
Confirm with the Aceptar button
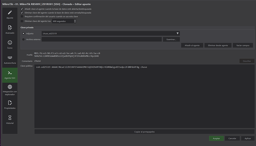pos(216,139)
